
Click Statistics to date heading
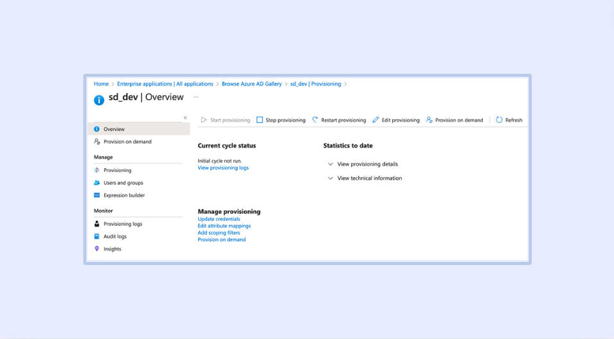tap(348, 146)
